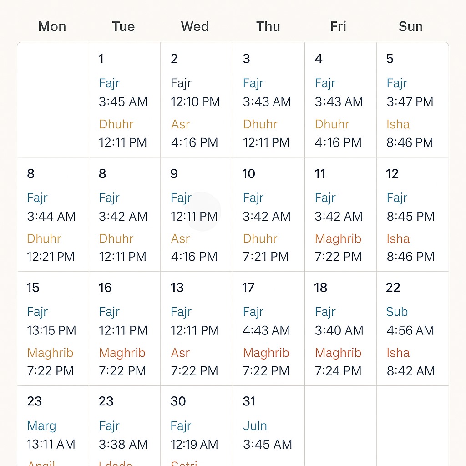Click the 7:24 PM Maghrib time
The height and width of the screenshot is (466, 466).
pyautogui.click(x=338, y=371)
